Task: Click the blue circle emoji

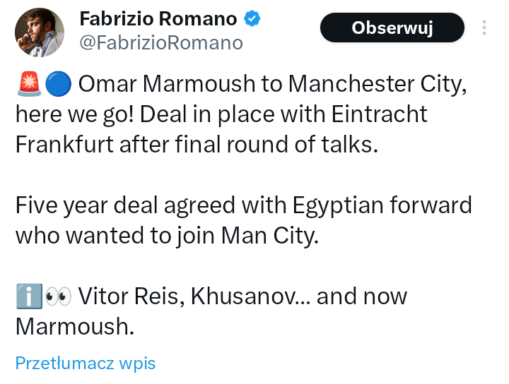Action: 57,85
